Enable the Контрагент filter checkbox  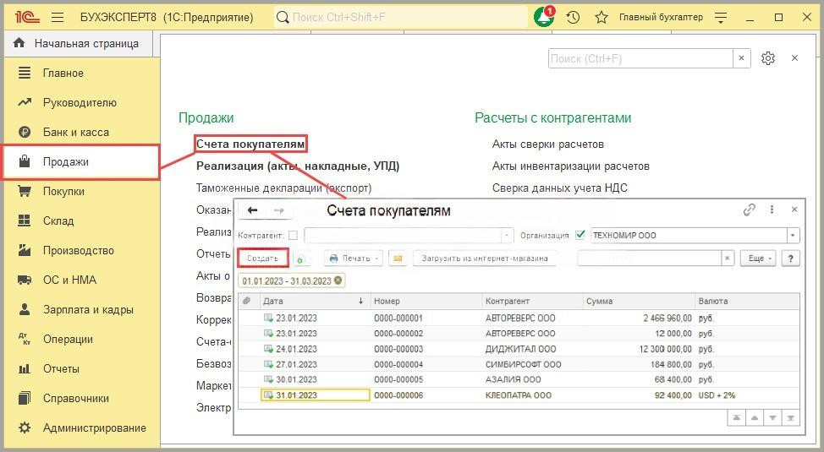click(293, 235)
